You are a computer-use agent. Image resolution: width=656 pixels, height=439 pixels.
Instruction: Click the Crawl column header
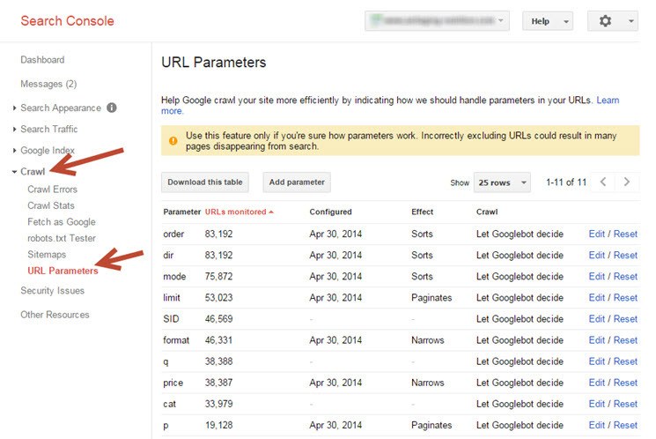(x=487, y=212)
